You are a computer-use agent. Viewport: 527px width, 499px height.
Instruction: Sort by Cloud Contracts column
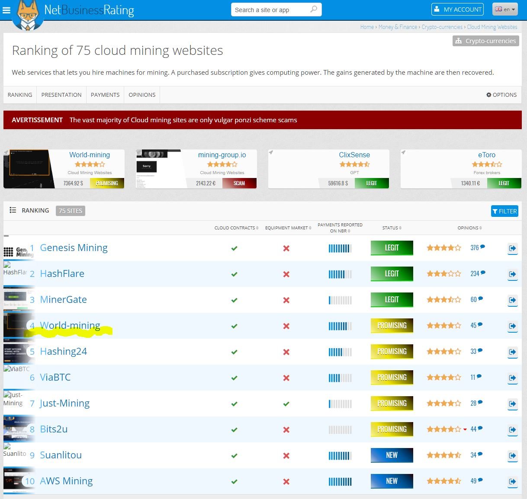[236, 228]
